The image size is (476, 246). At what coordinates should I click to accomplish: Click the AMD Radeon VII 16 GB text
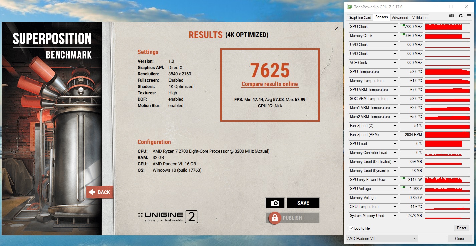tap(174, 164)
